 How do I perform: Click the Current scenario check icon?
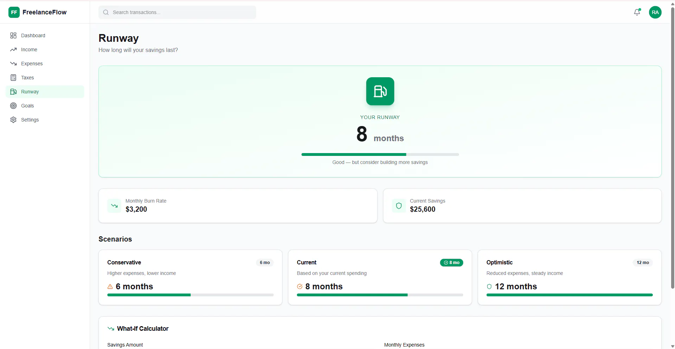[300, 287]
